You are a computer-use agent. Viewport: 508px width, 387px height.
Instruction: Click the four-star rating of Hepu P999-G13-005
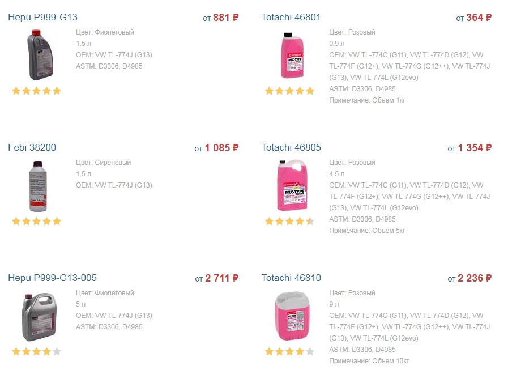click(x=36, y=351)
